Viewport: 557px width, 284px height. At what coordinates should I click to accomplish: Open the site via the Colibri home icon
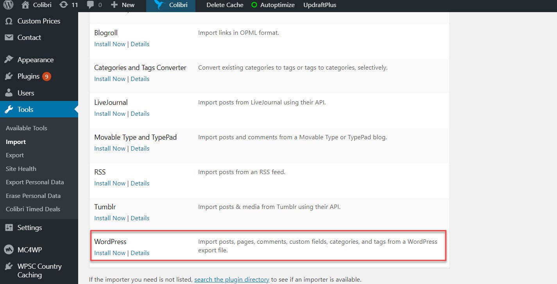click(25, 5)
